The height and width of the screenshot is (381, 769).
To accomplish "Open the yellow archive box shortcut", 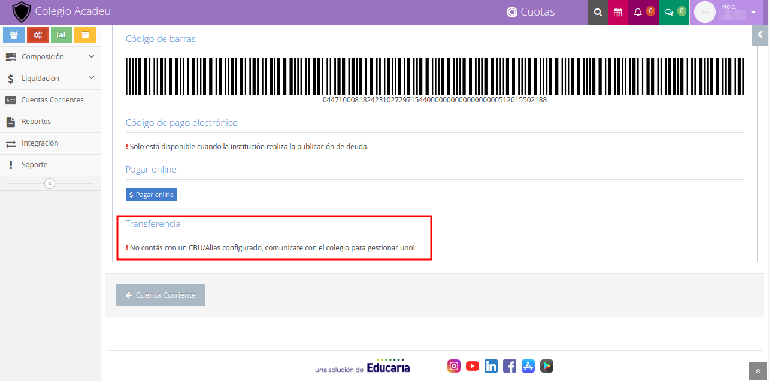I will click(x=85, y=35).
